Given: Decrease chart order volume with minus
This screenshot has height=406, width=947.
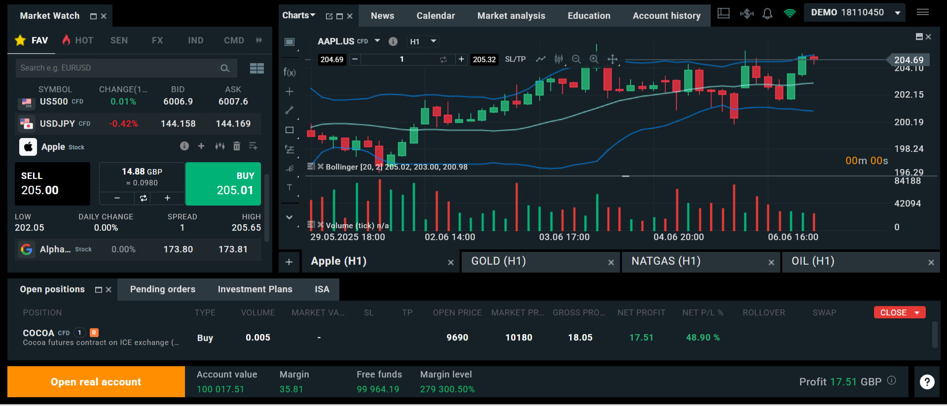Looking at the screenshot, I should [355, 59].
